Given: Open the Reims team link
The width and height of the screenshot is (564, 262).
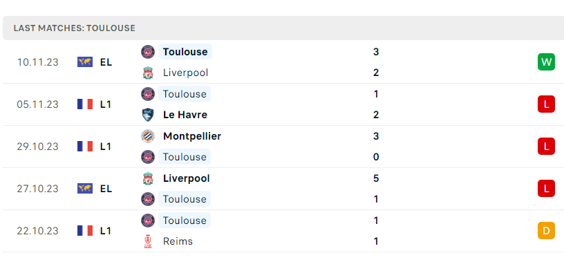Looking at the screenshot, I should point(178,241).
